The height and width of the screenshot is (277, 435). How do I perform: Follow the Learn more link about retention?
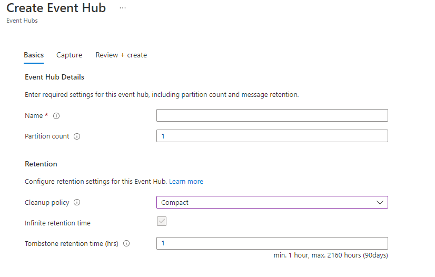[x=186, y=181]
